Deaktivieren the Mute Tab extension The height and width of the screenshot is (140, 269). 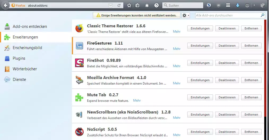point(227,97)
